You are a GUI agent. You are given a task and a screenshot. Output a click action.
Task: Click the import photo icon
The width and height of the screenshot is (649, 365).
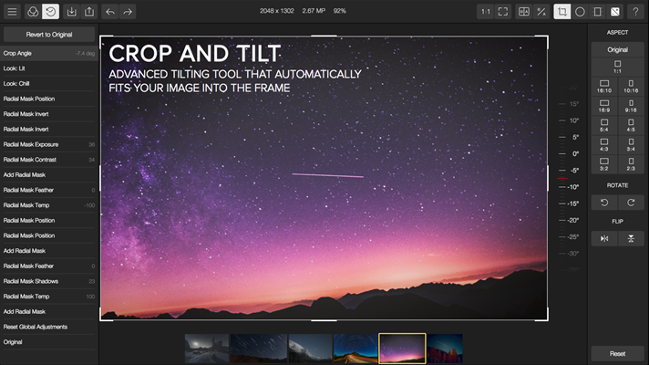72,12
